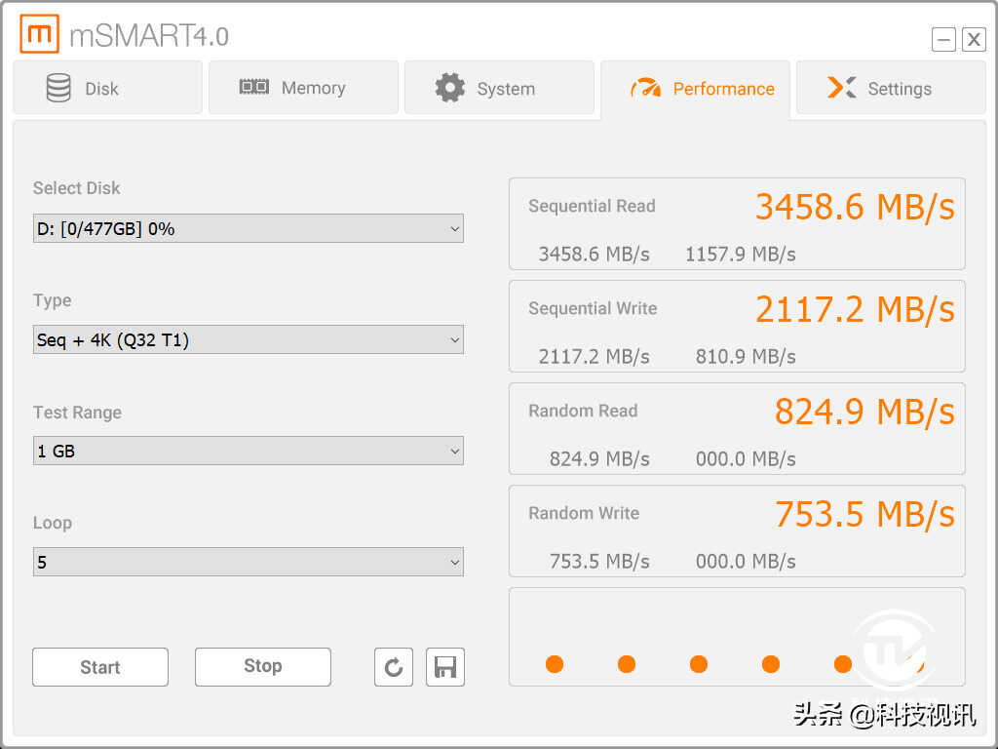
Task: Click the Disk stack icon
Action: point(58,88)
